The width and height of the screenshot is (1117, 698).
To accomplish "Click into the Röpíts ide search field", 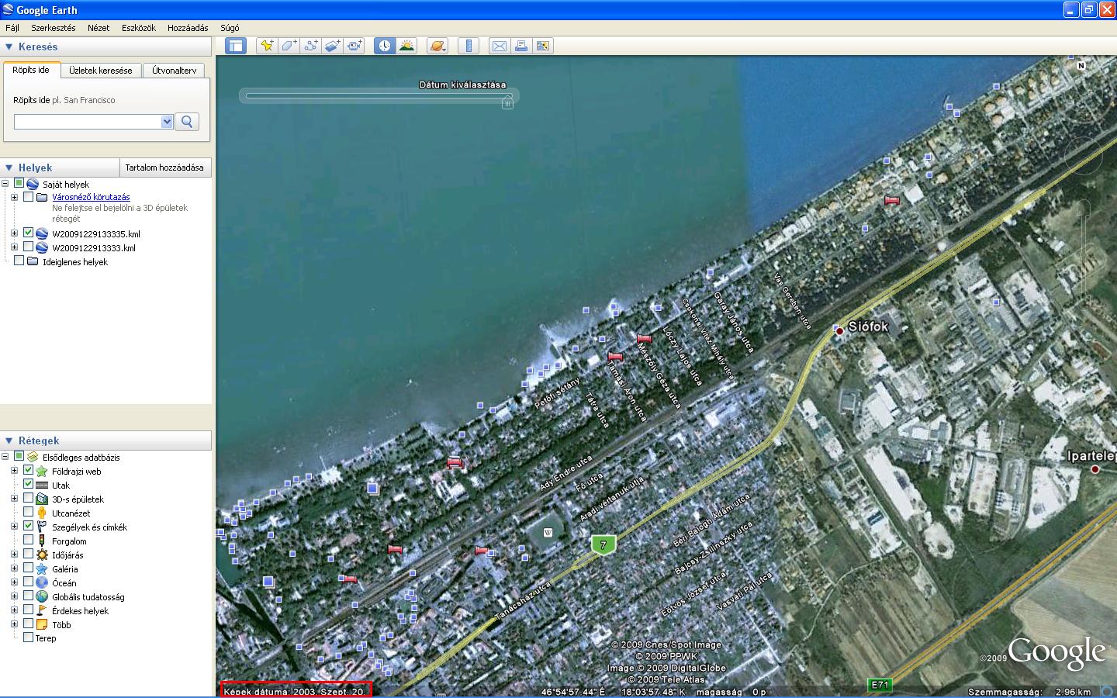I will tap(88, 122).
